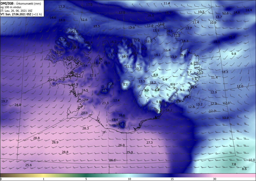Select the 'VT: Sun. 27.06.2021 05Z' valid time text
The image size is (256, 181).
tap(16, 14)
